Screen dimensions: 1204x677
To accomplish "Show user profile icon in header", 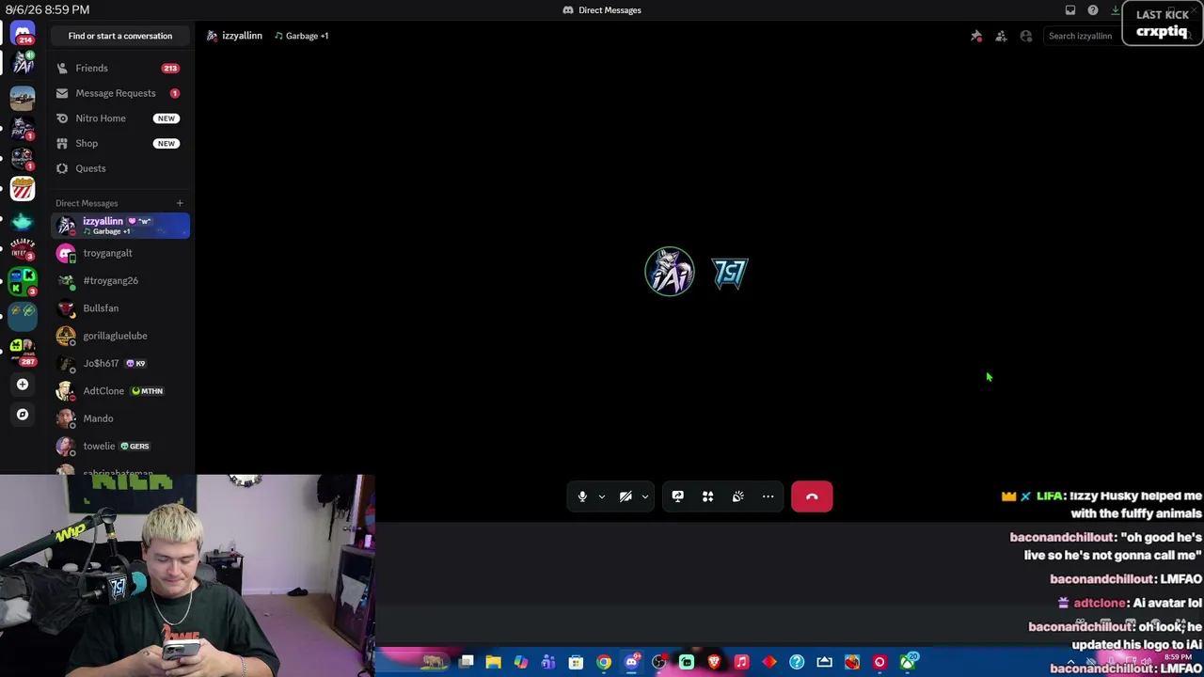I will 1026,36.
